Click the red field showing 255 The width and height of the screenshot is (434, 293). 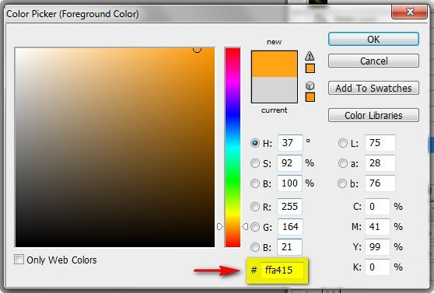pyautogui.click(x=289, y=207)
